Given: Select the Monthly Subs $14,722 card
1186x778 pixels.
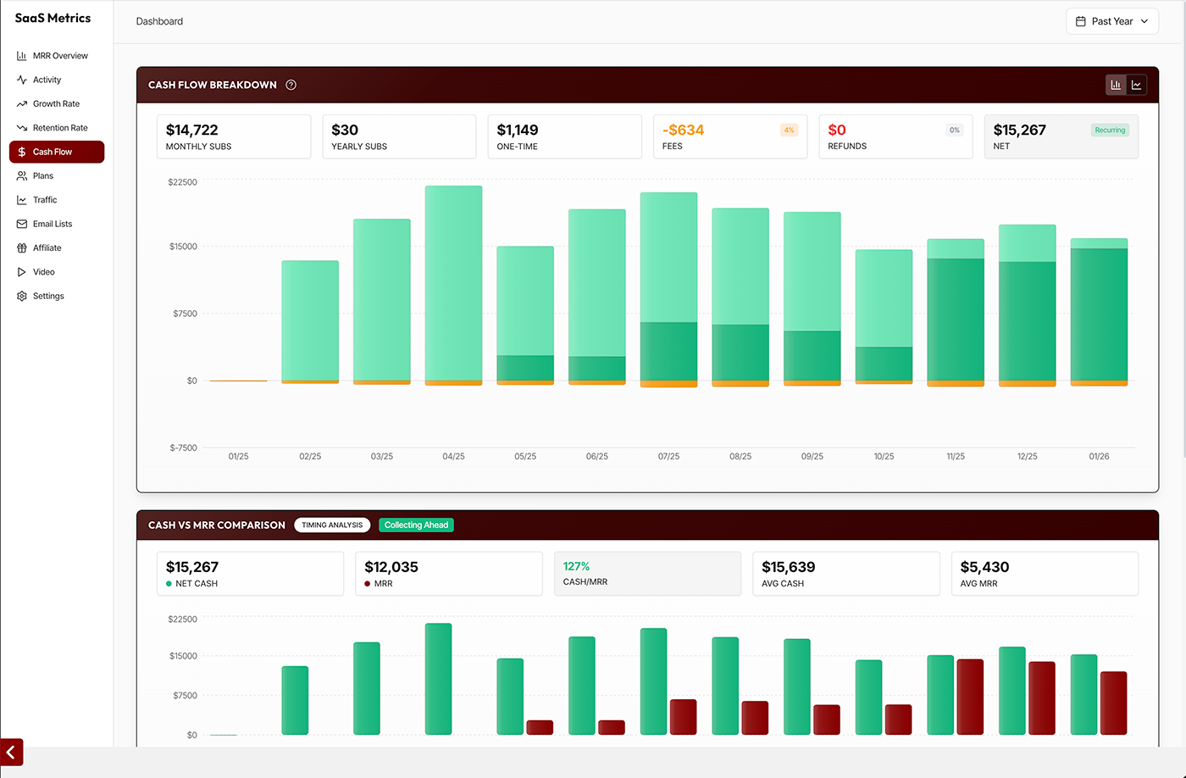Looking at the screenshot, I should pyautogui.click(x=234, y=136).
